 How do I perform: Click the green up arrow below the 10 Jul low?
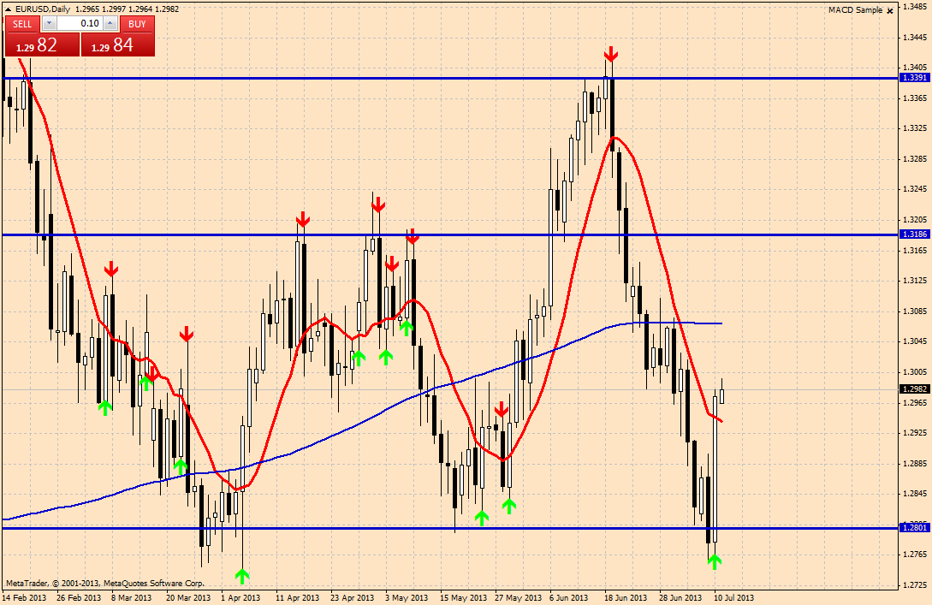point(715,561)
